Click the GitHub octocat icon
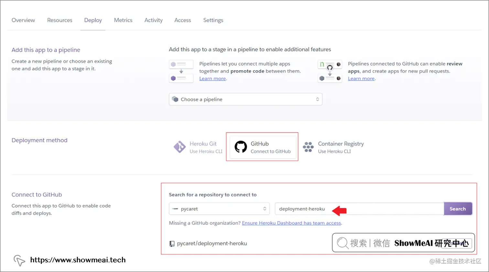This screenshot has height=272, width=489. point(241,147)
